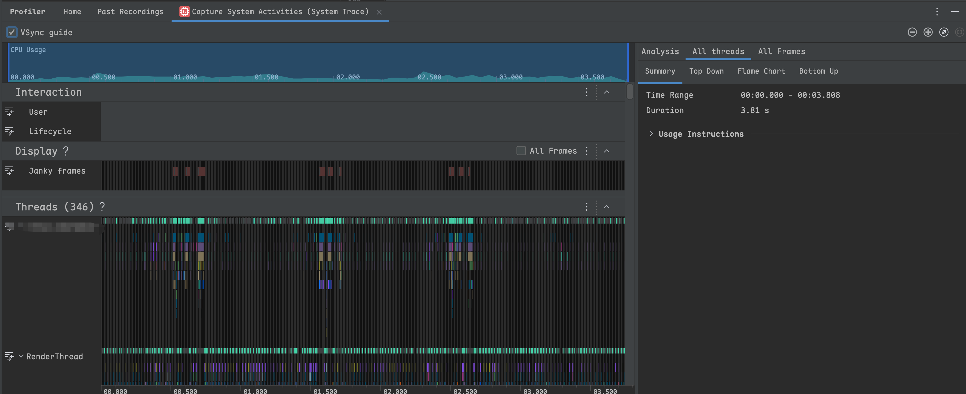This screenshot has width=966, height=394.
Task: Expand the Usage Instructions section
Action: 651,134
